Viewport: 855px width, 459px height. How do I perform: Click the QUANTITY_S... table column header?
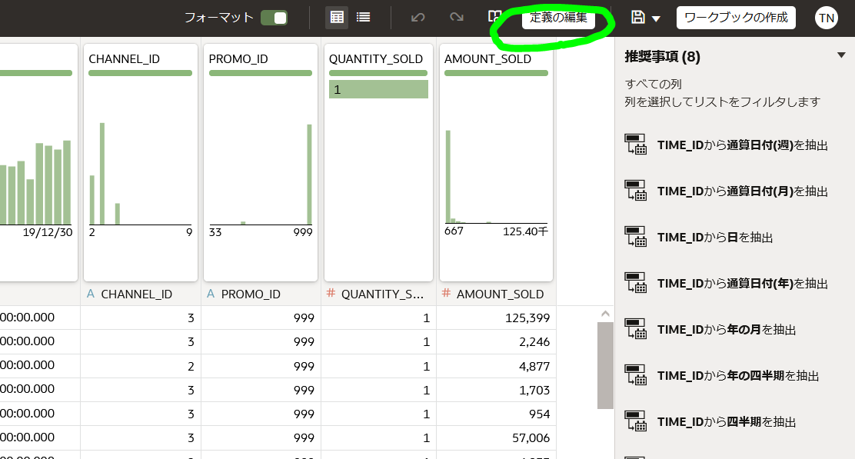[378, 294]
